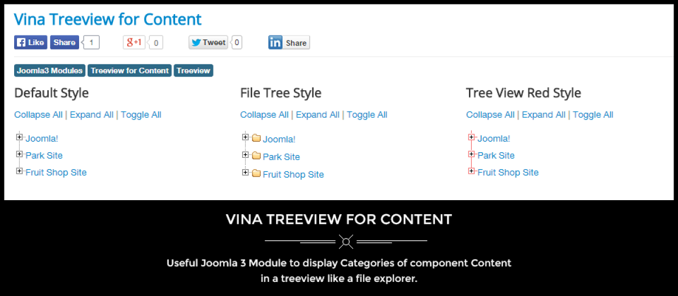Expand Park Site node in Red Style tree
Viewport: 678px width, 296px height.
472,154
